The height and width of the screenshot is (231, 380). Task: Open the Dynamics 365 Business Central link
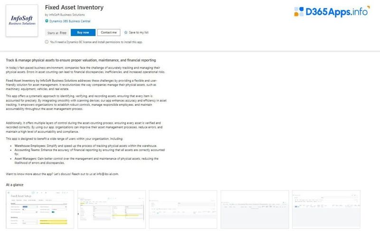70,21
